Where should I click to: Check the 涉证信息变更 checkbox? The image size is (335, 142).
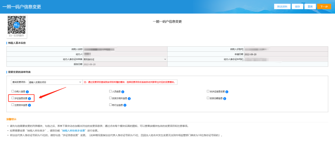point(13,98)
